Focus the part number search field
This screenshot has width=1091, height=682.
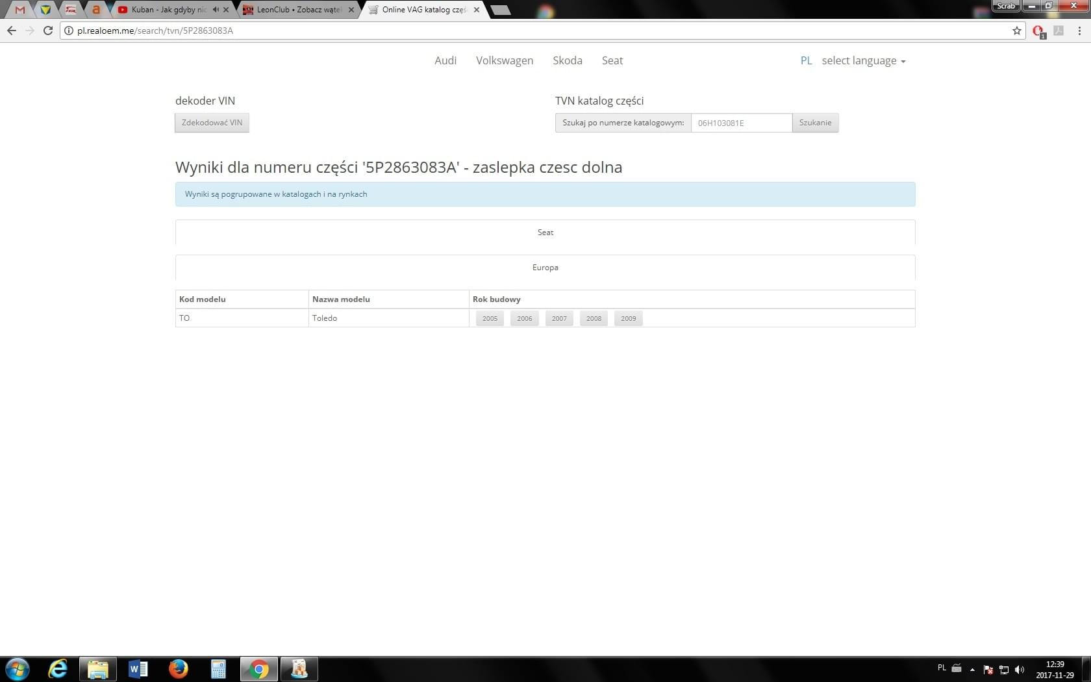pos(742,123)
